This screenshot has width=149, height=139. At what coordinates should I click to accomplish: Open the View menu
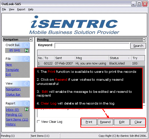point(11,9)
